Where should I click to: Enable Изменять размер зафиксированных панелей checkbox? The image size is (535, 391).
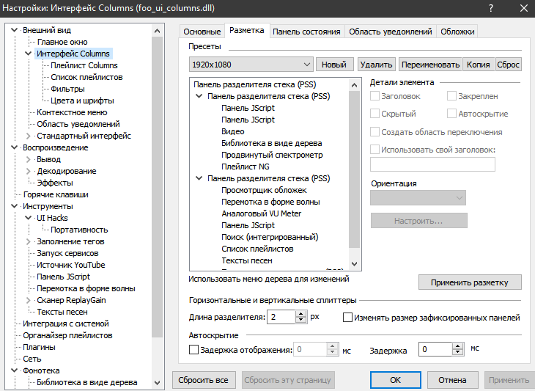pos(348,318)
